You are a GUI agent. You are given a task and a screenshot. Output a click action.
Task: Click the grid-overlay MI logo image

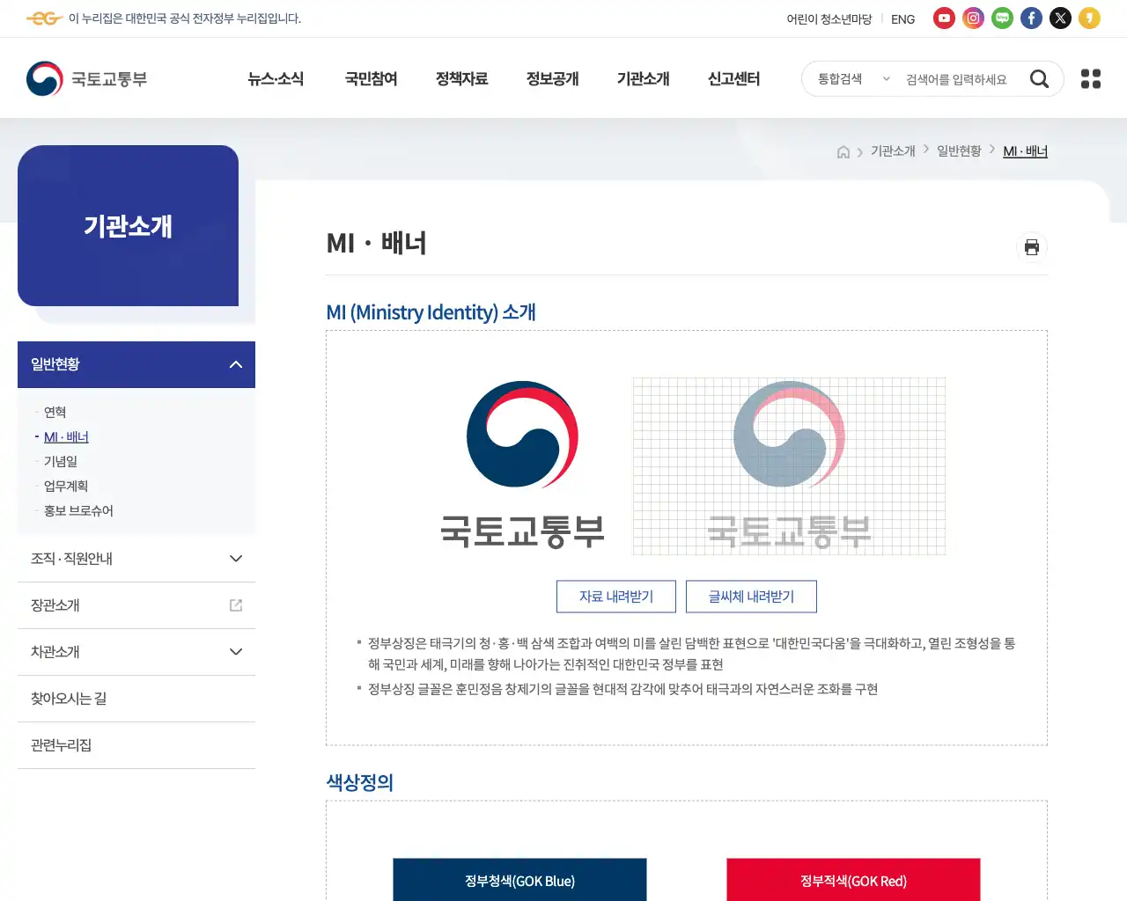click(789, 466)
